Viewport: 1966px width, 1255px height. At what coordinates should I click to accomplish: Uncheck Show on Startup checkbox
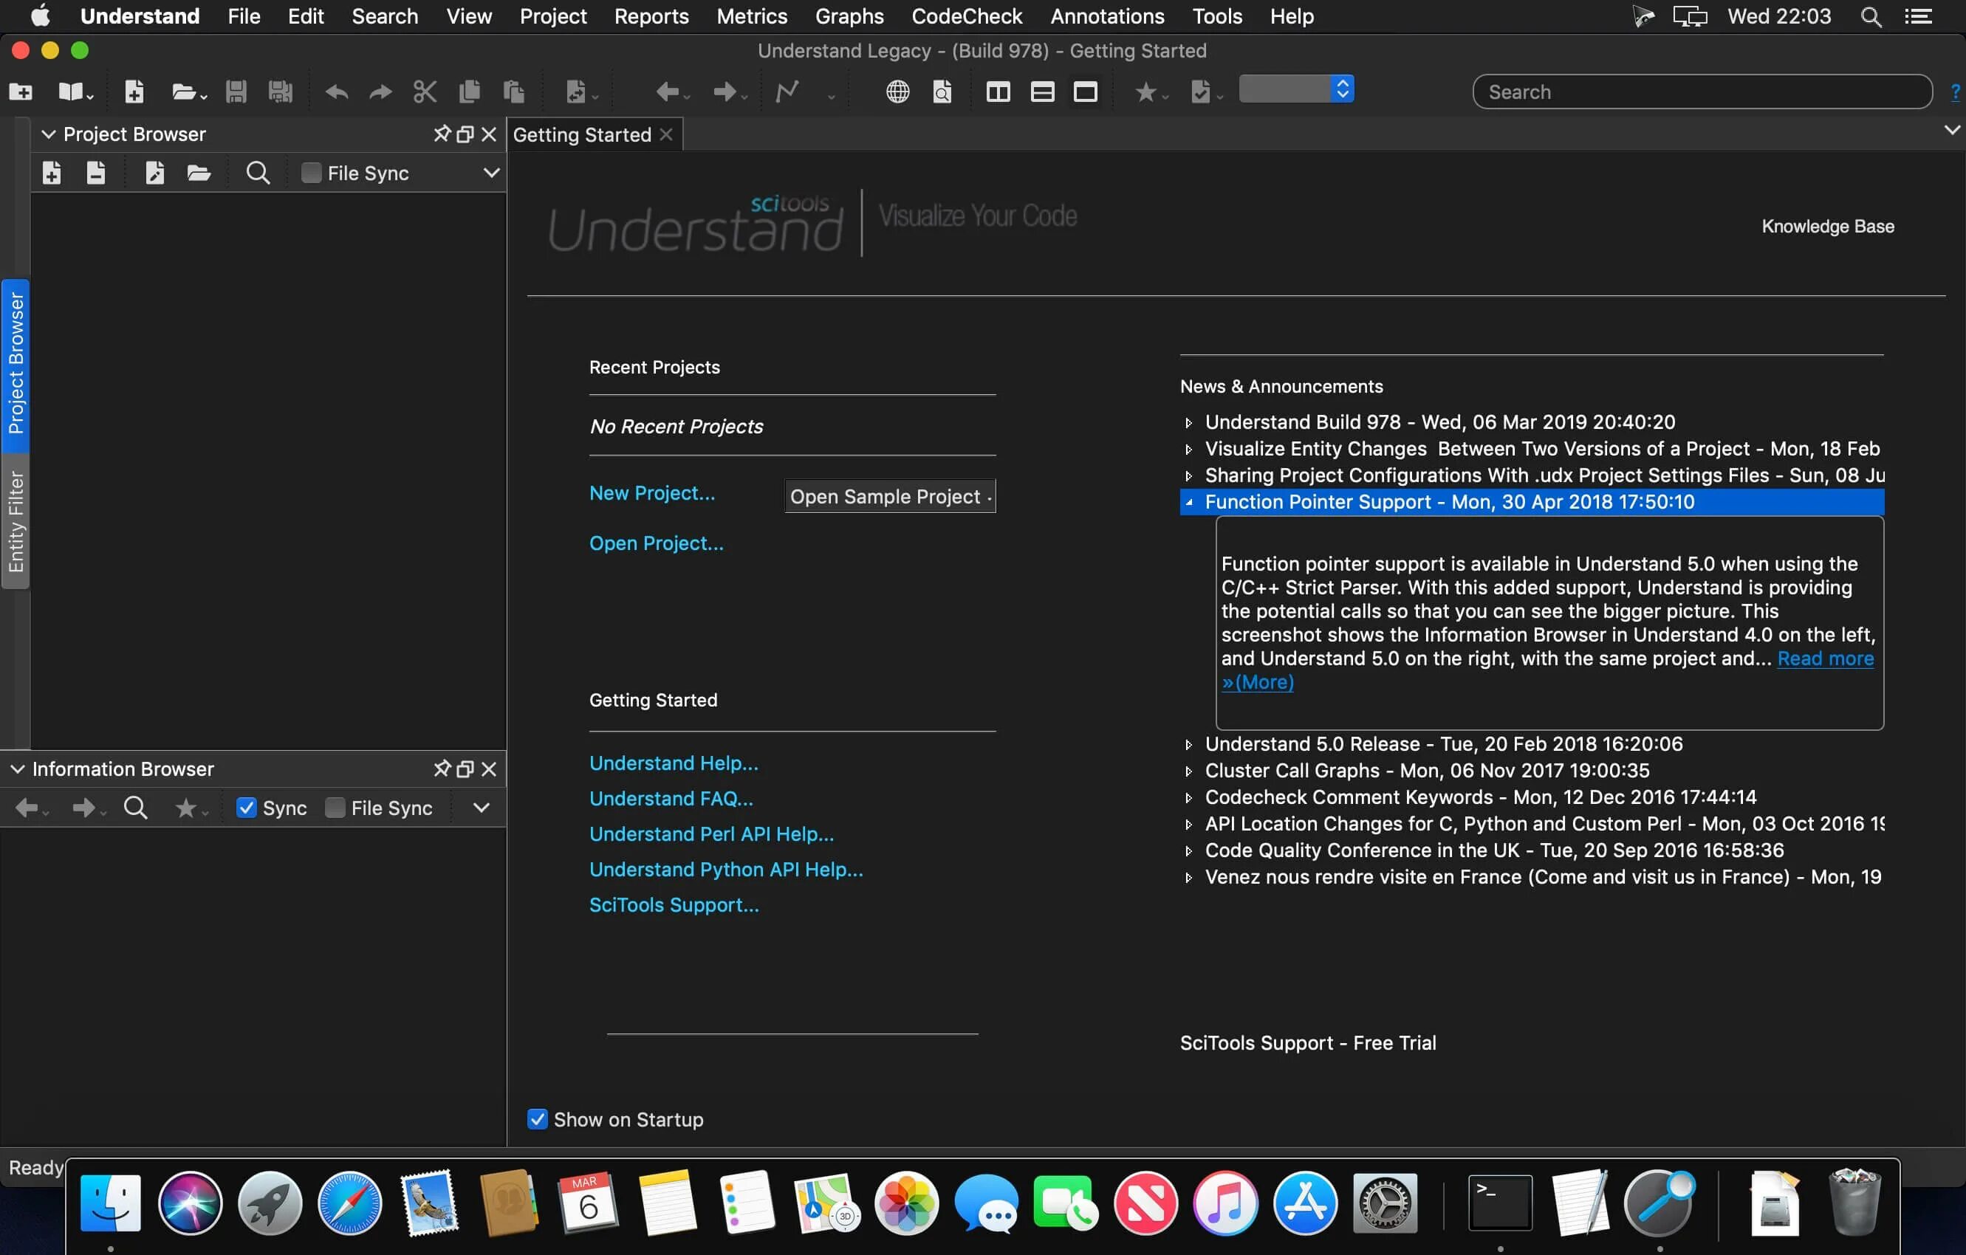[x=537, y=1118]
